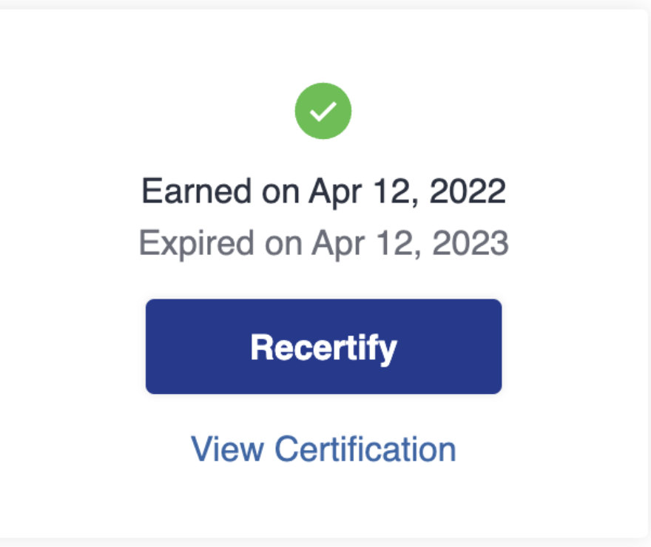
Task: Click the green circle success indicator
Action: tap(323, 111)
